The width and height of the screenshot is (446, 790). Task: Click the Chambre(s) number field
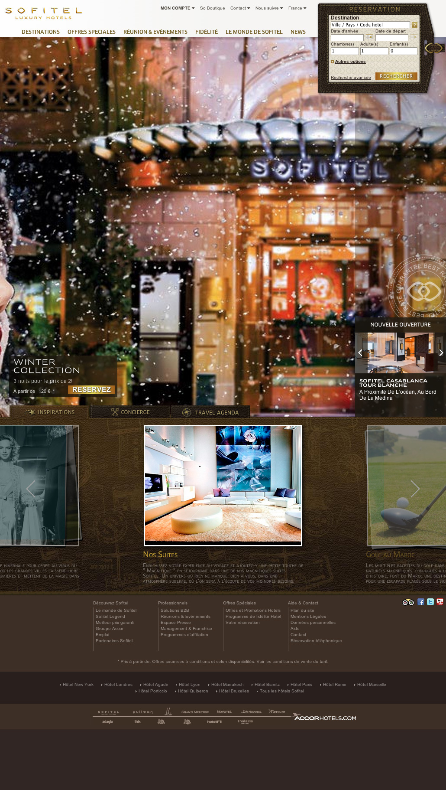345,51
